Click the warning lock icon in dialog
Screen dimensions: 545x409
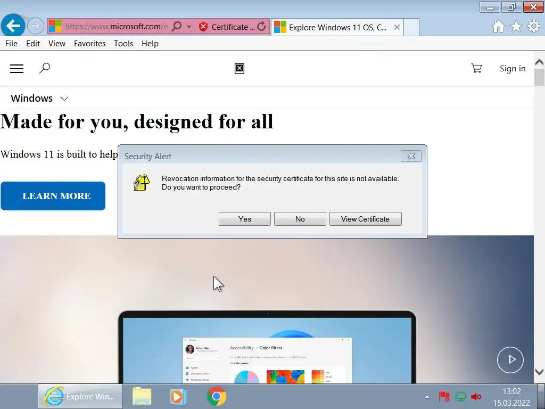tap(142, 183)
